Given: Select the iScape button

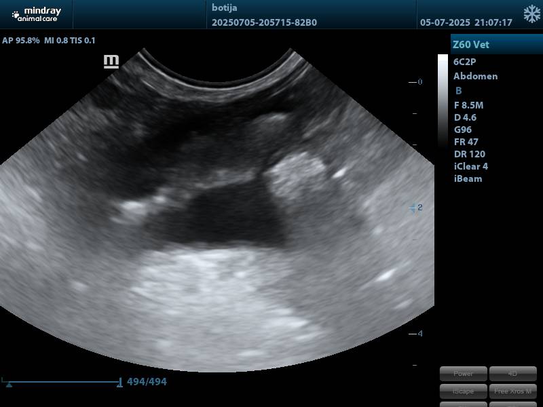Looking at the screenshot, I should (x=463, y=391).
